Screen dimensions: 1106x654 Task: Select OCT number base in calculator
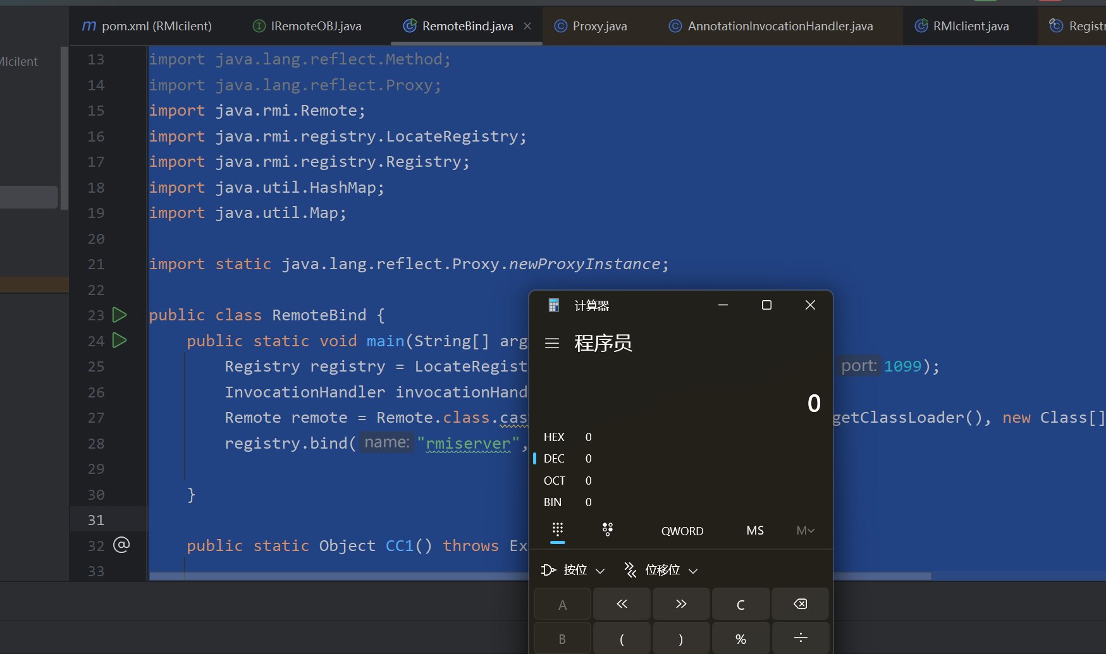pos(555,481)
